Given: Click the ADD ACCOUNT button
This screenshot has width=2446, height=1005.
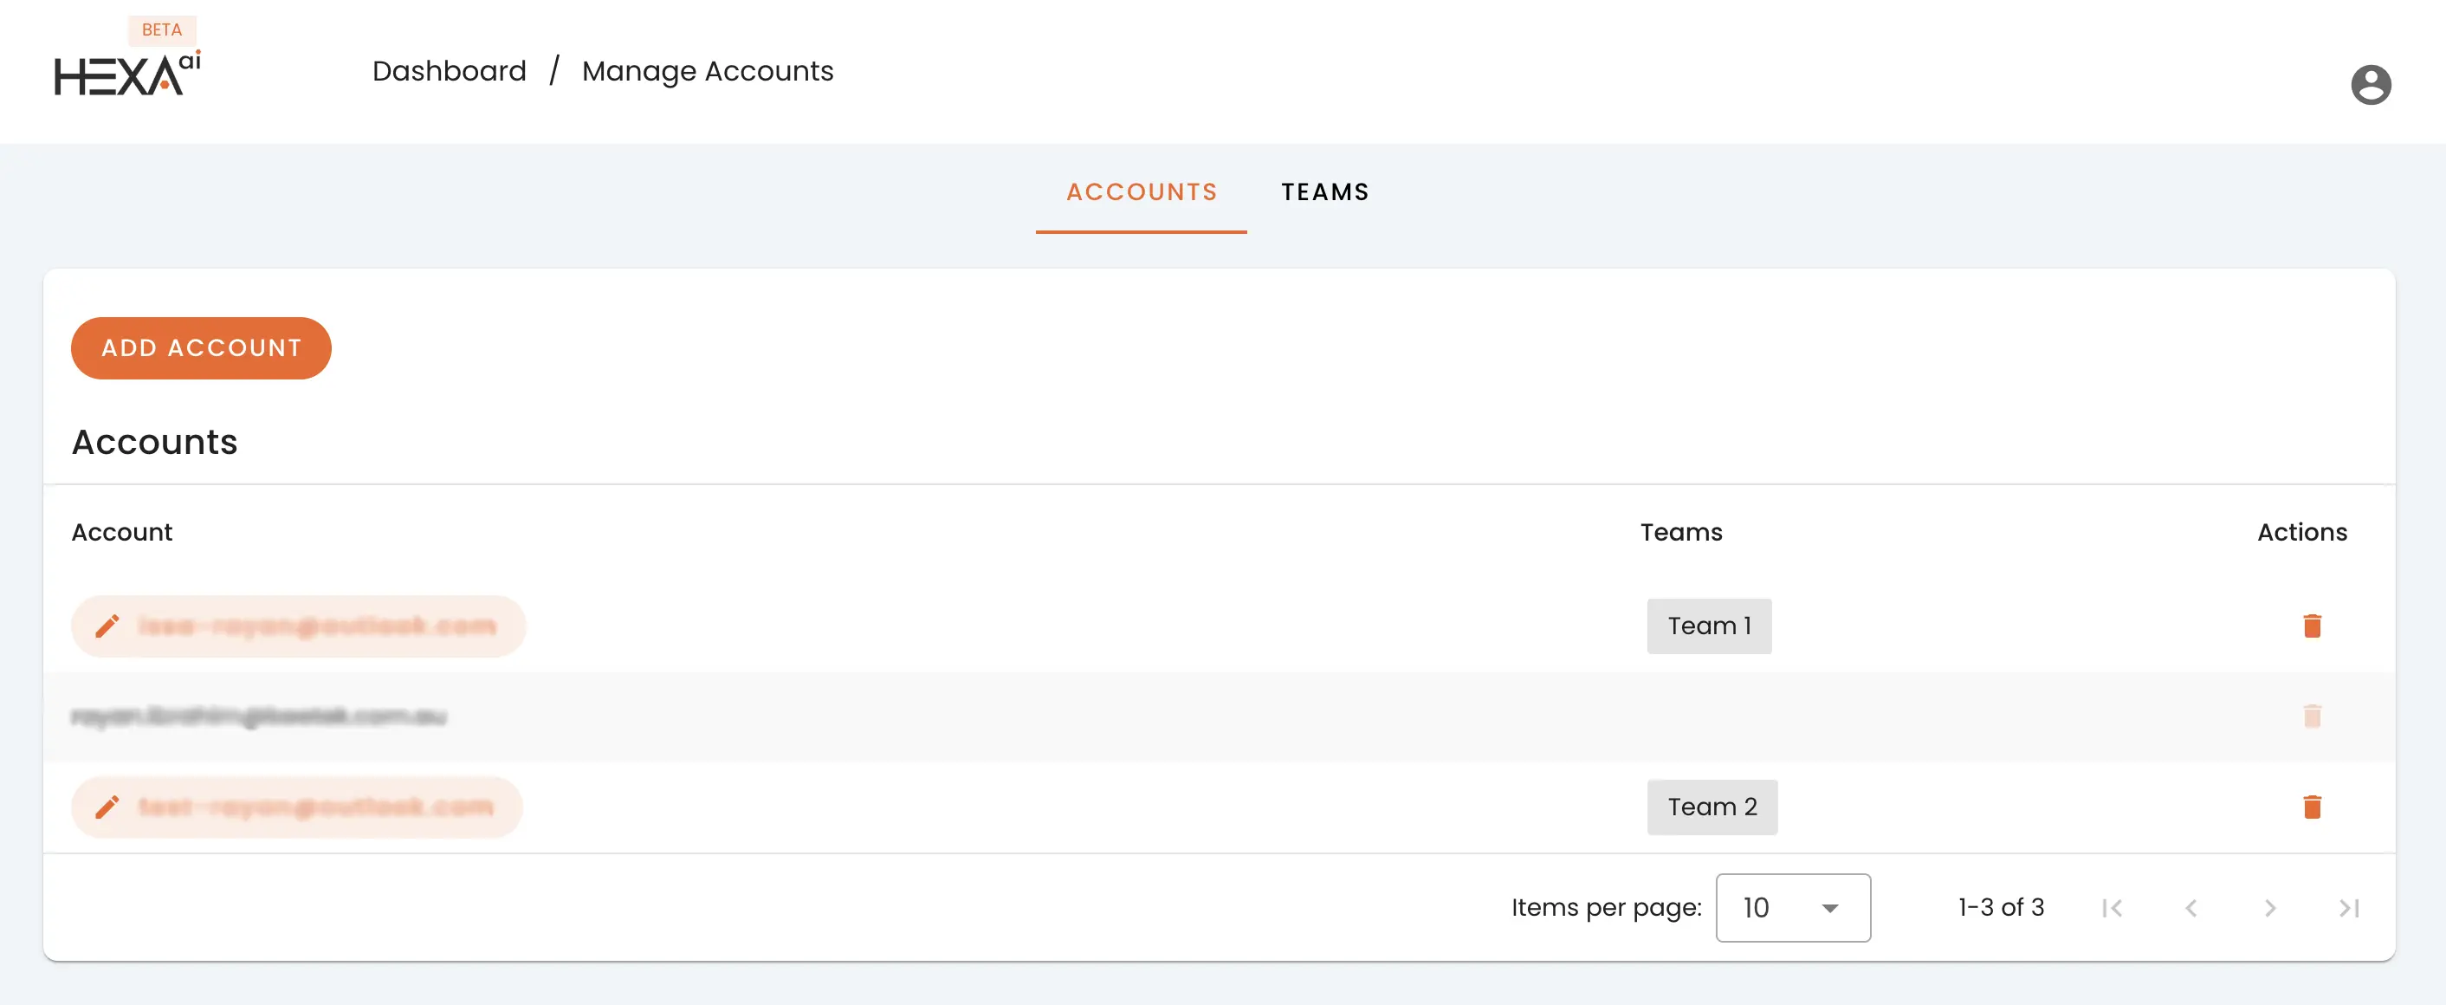Looking at the screenshot, I should point(200,347).
